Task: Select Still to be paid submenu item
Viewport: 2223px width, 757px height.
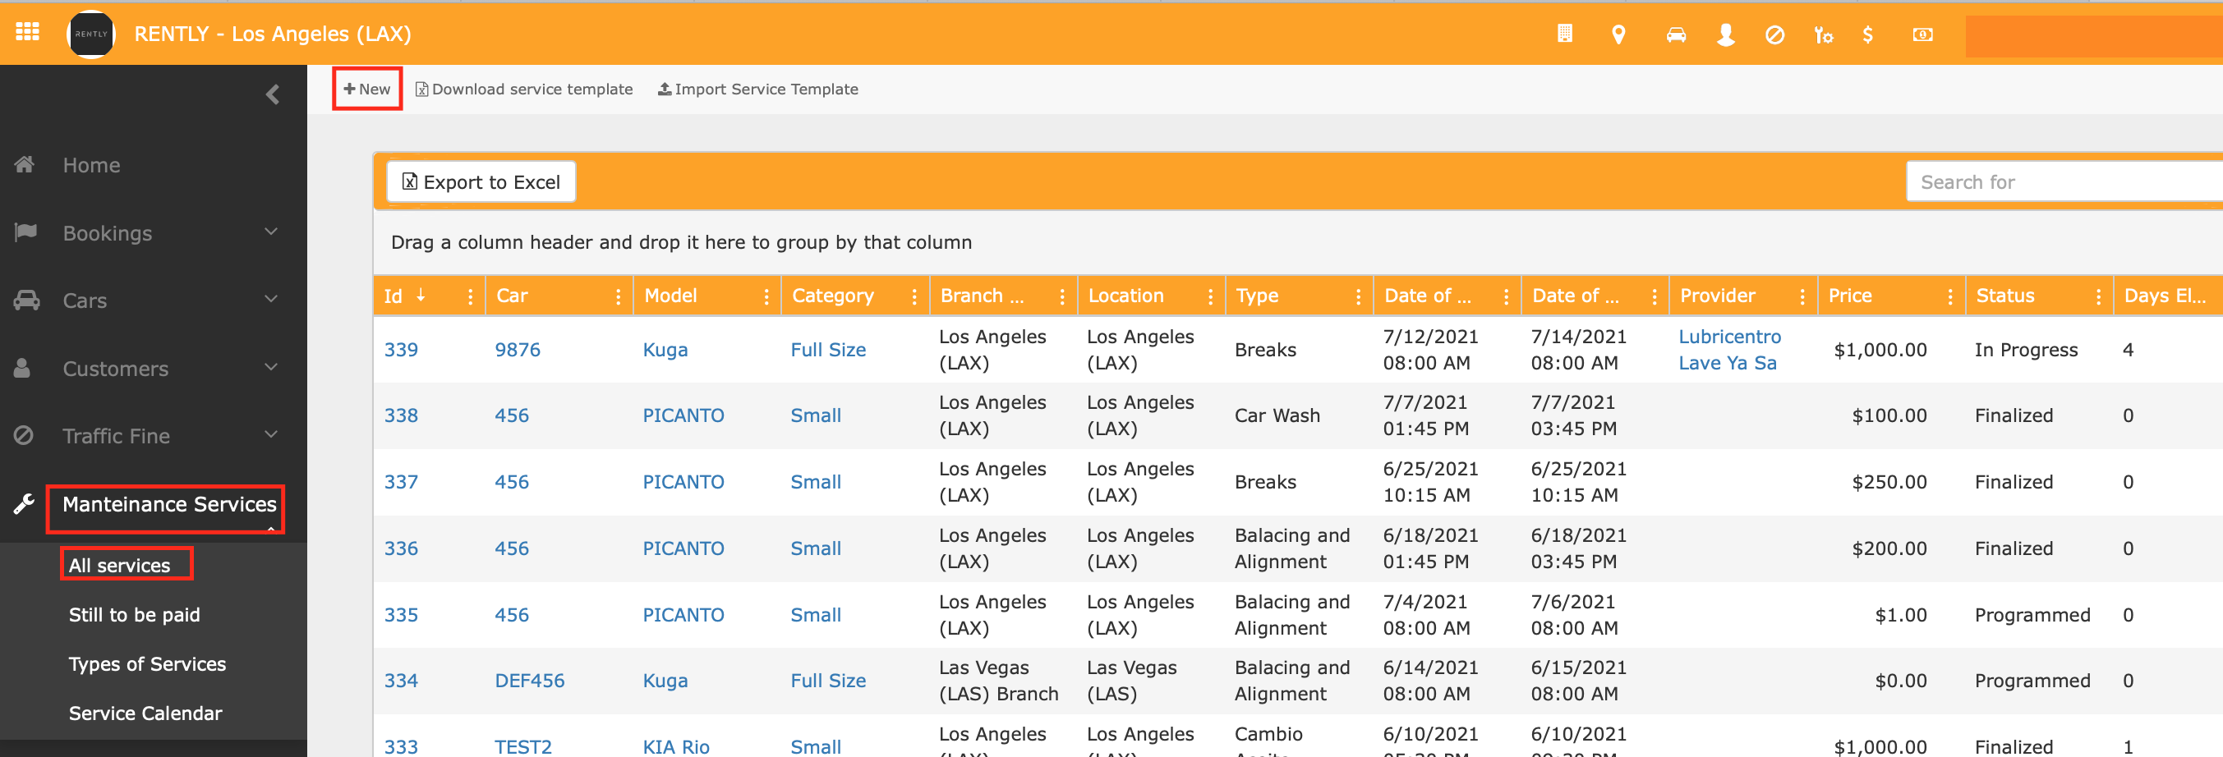Action: 135,615
